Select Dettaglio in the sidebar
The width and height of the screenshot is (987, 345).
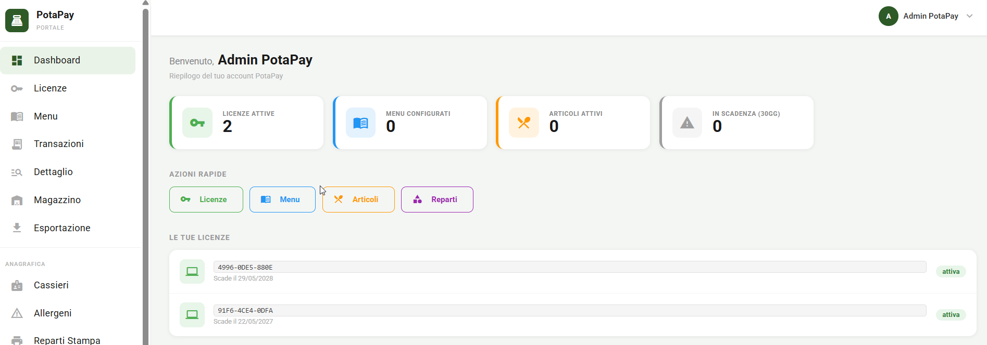click(x=68, y=172)
